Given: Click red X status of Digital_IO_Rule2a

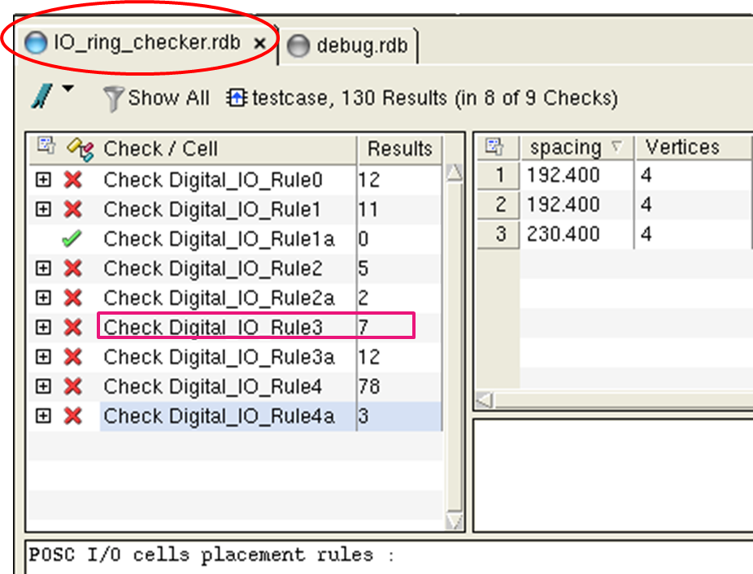Looking at the screenshot, I should point(72,298).
